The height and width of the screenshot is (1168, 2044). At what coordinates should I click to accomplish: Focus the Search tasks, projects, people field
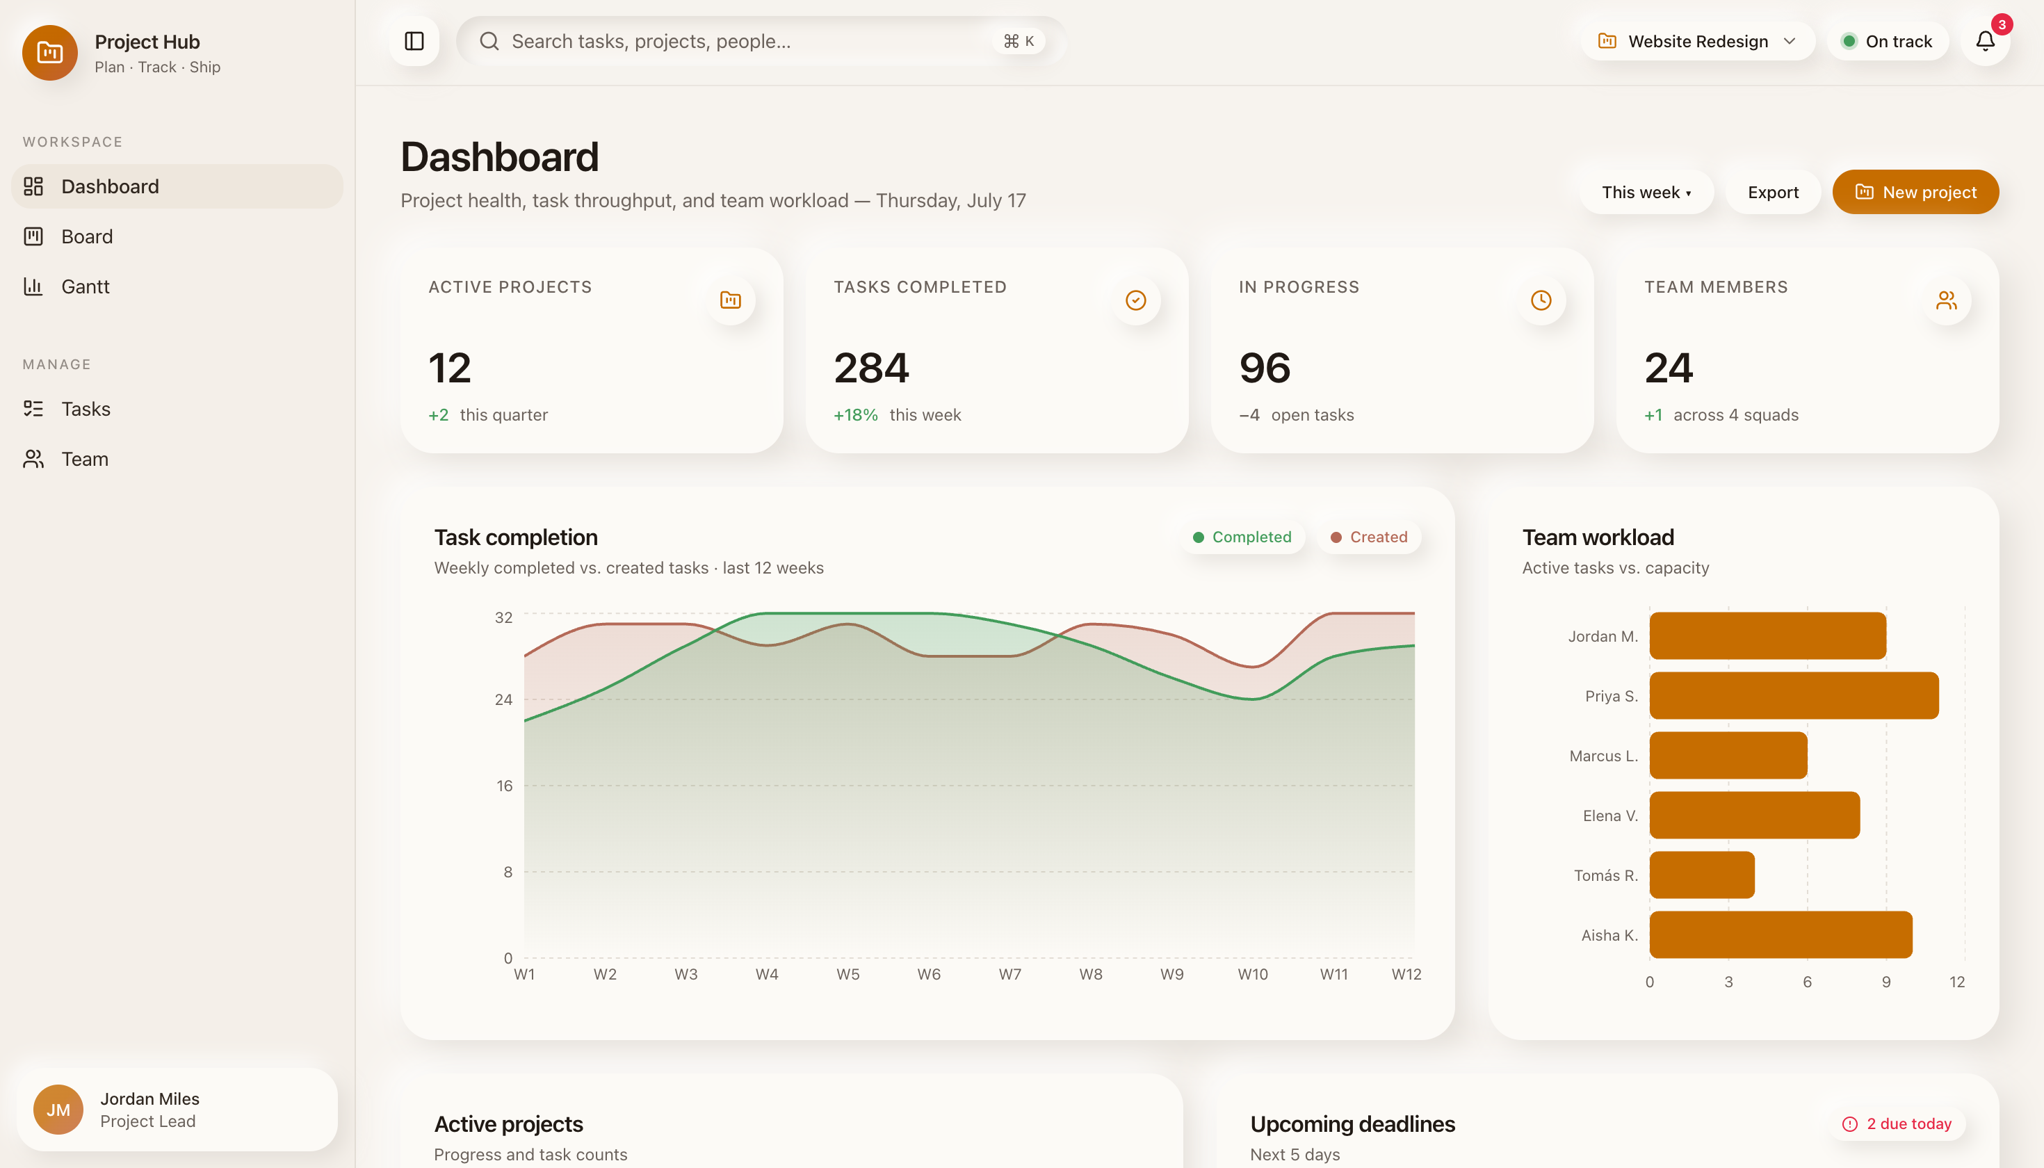(761, 41)
